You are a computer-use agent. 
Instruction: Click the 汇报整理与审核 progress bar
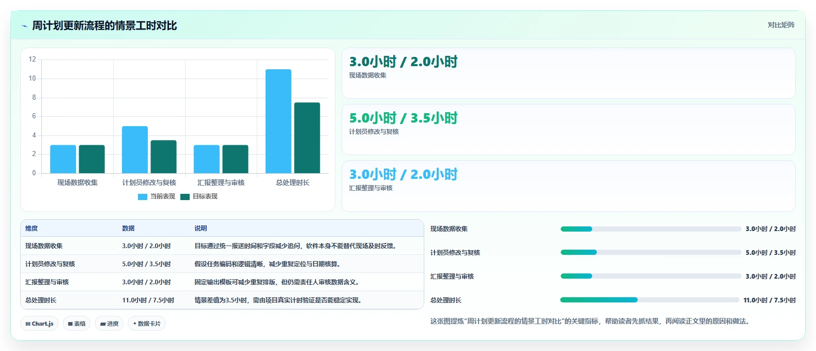point(651,277)
